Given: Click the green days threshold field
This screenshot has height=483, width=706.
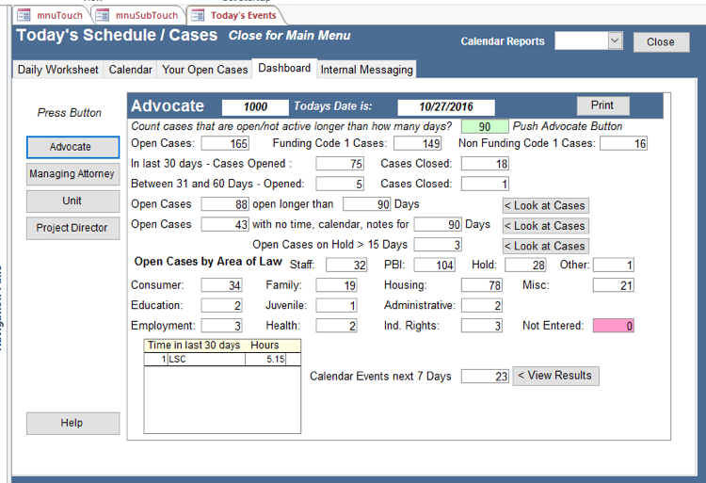Looking at the screenshot, I should [x=484, y=127].
